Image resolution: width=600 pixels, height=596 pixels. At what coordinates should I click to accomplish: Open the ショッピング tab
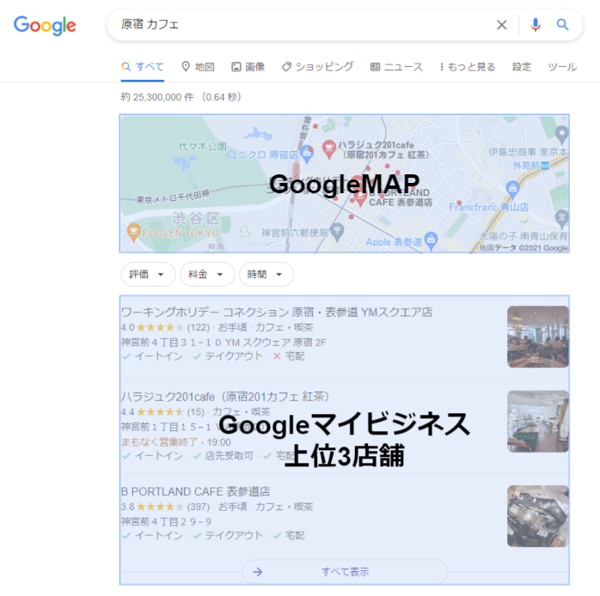click(x=317, y=67)
